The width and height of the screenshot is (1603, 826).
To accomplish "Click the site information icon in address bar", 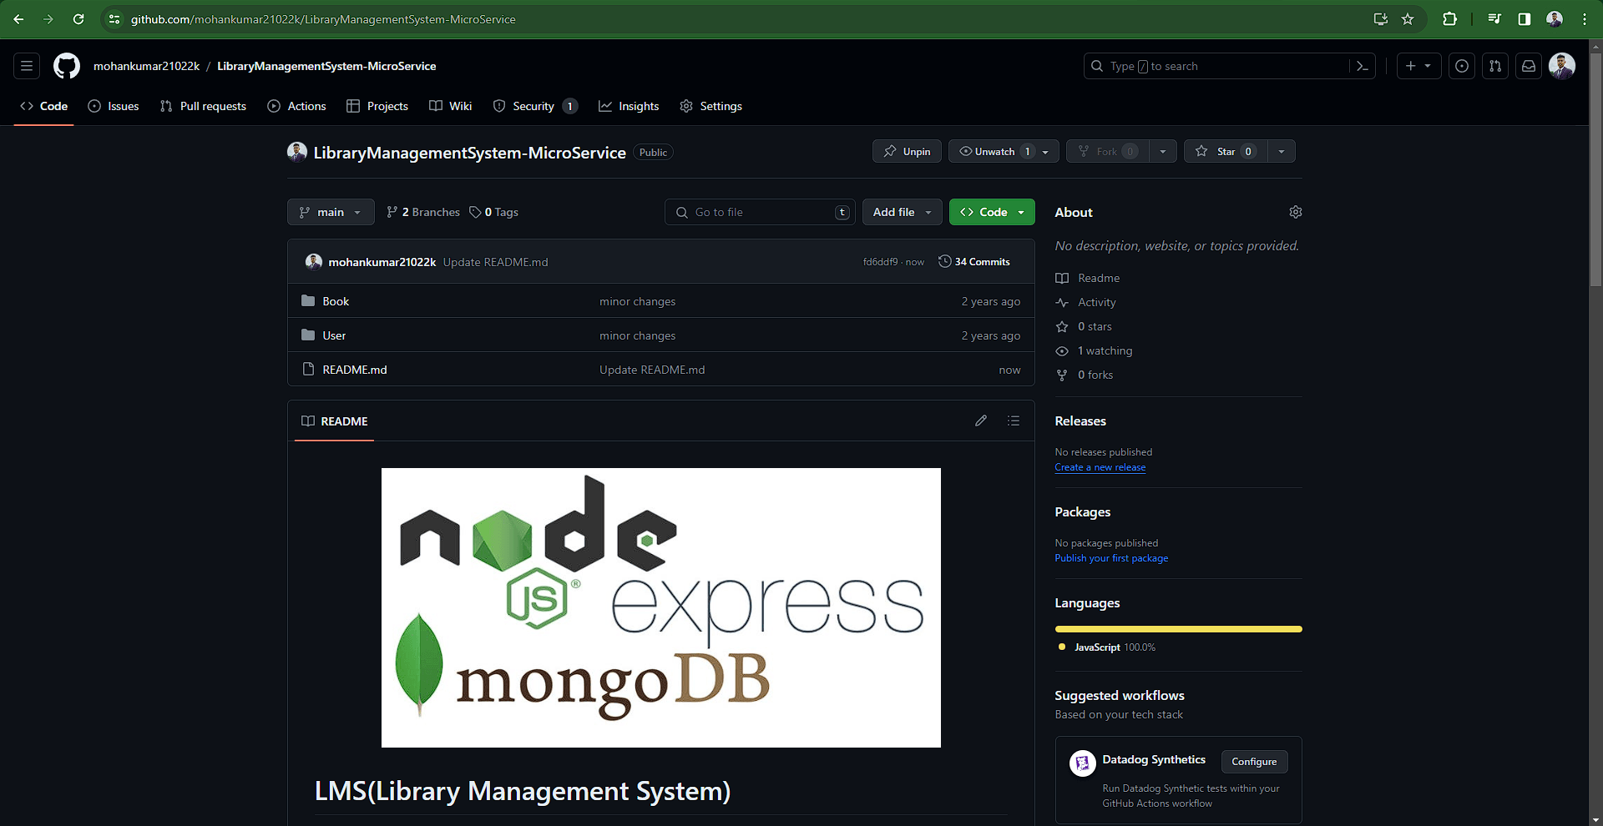I will point(114,19).
